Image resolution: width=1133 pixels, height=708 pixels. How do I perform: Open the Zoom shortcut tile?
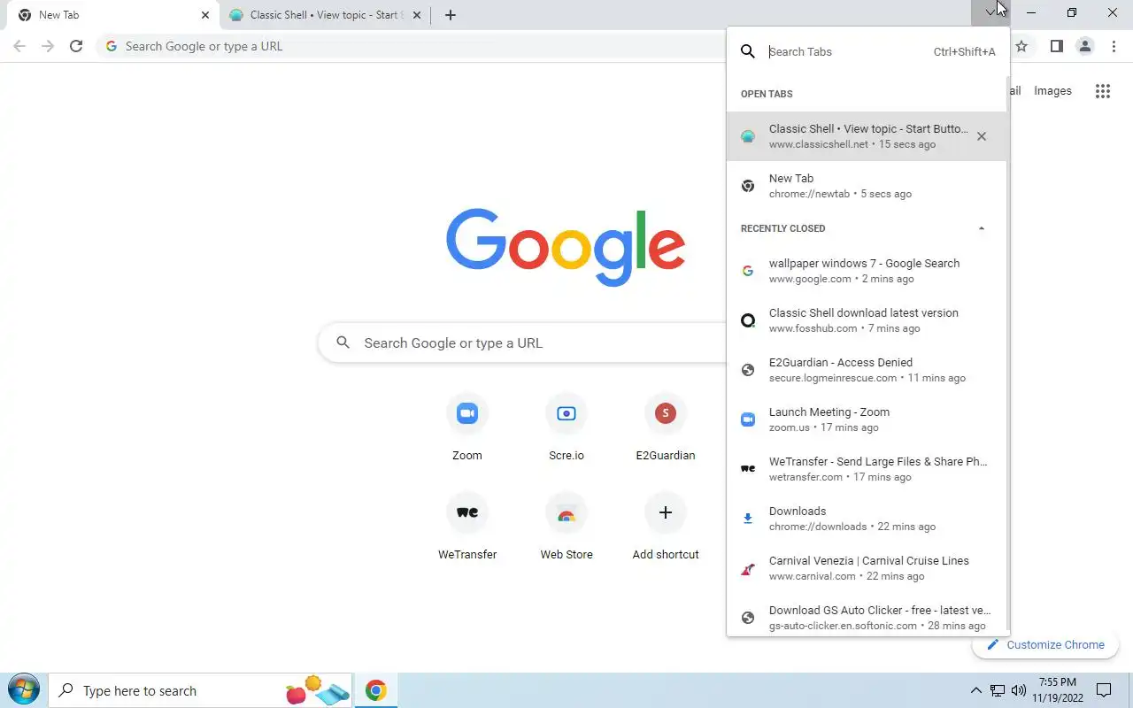pos(467,427)
